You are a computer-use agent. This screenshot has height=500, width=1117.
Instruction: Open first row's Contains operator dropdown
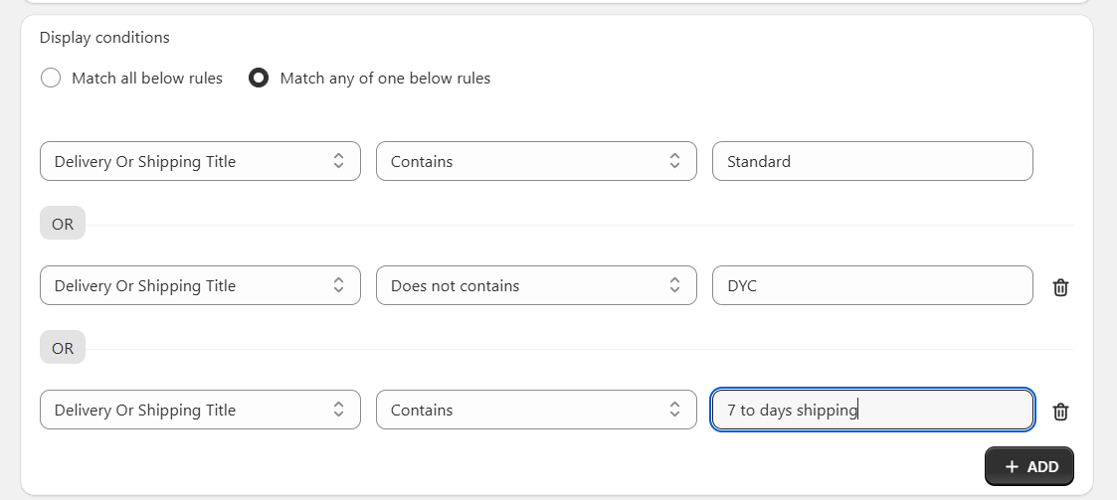pyautogui.click(x=535, y=161)
